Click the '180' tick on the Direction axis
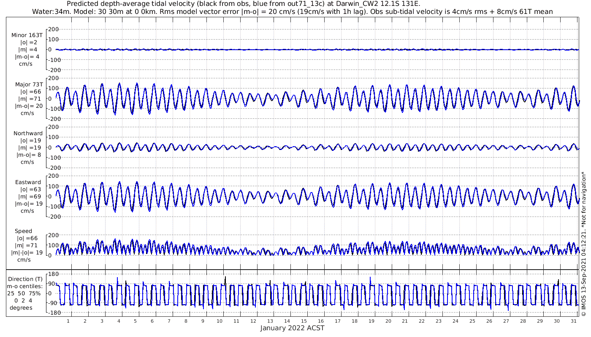 pos(53,275)
